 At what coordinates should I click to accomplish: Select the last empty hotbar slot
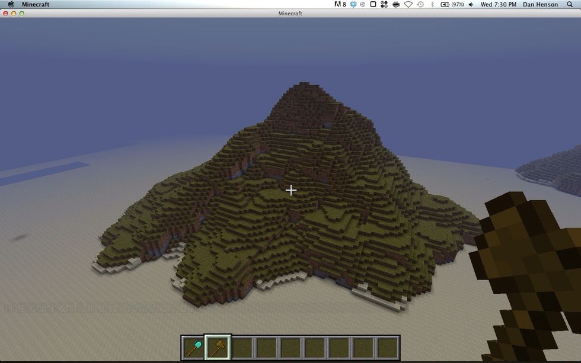[388, 347]
